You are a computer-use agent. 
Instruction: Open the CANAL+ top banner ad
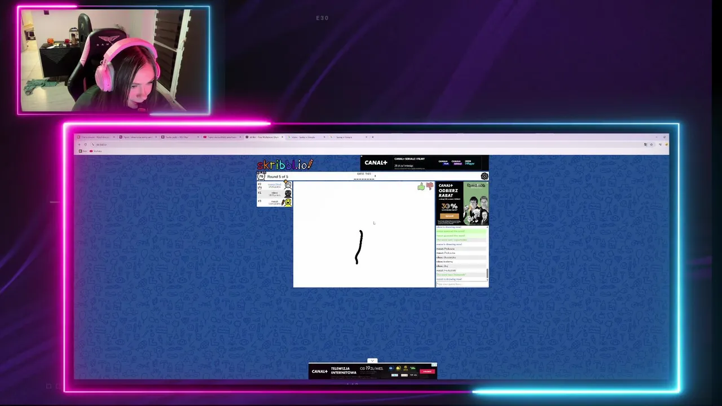[x=424, y=163]
